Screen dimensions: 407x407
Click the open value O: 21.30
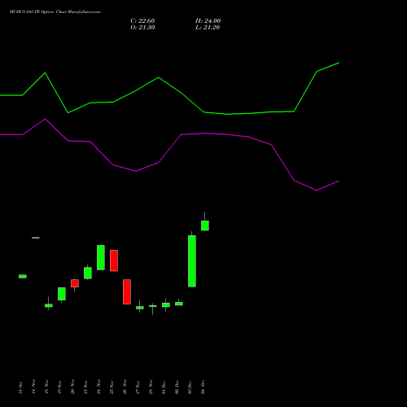[x=142, y=28]
